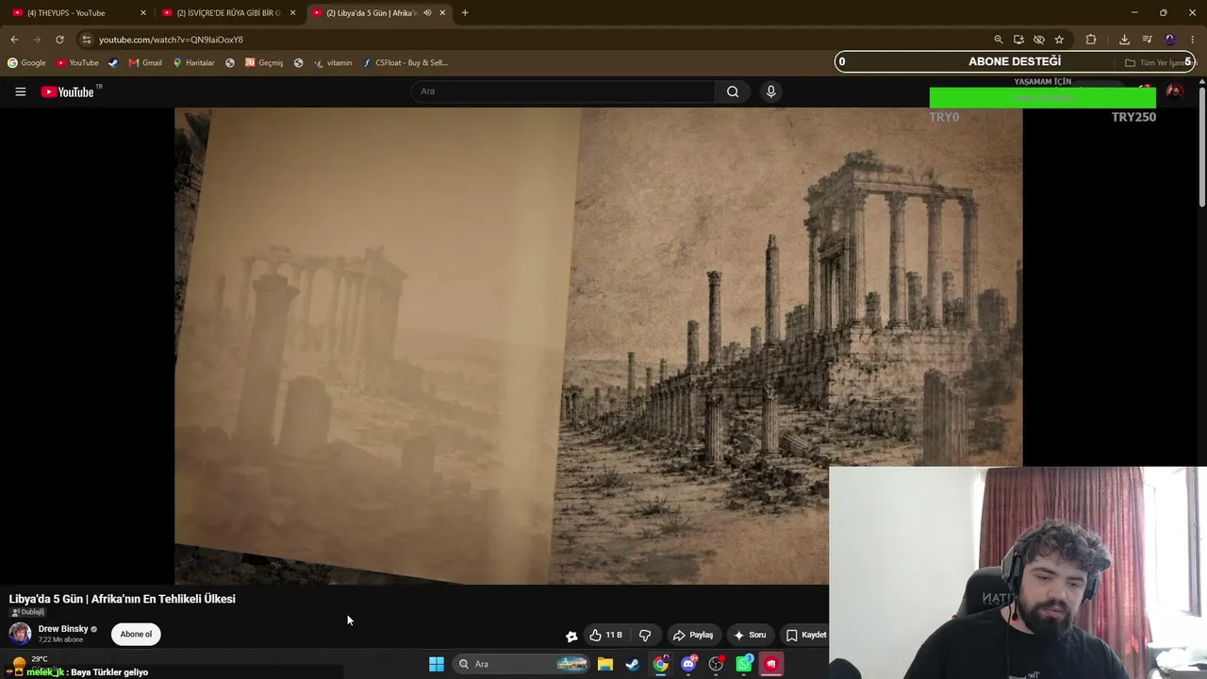Switch to the İSVİÇRE'DE RÜYA GİBİ tab
The height and width of the screenshot is (679, 1207).
(x=227, y=13)
